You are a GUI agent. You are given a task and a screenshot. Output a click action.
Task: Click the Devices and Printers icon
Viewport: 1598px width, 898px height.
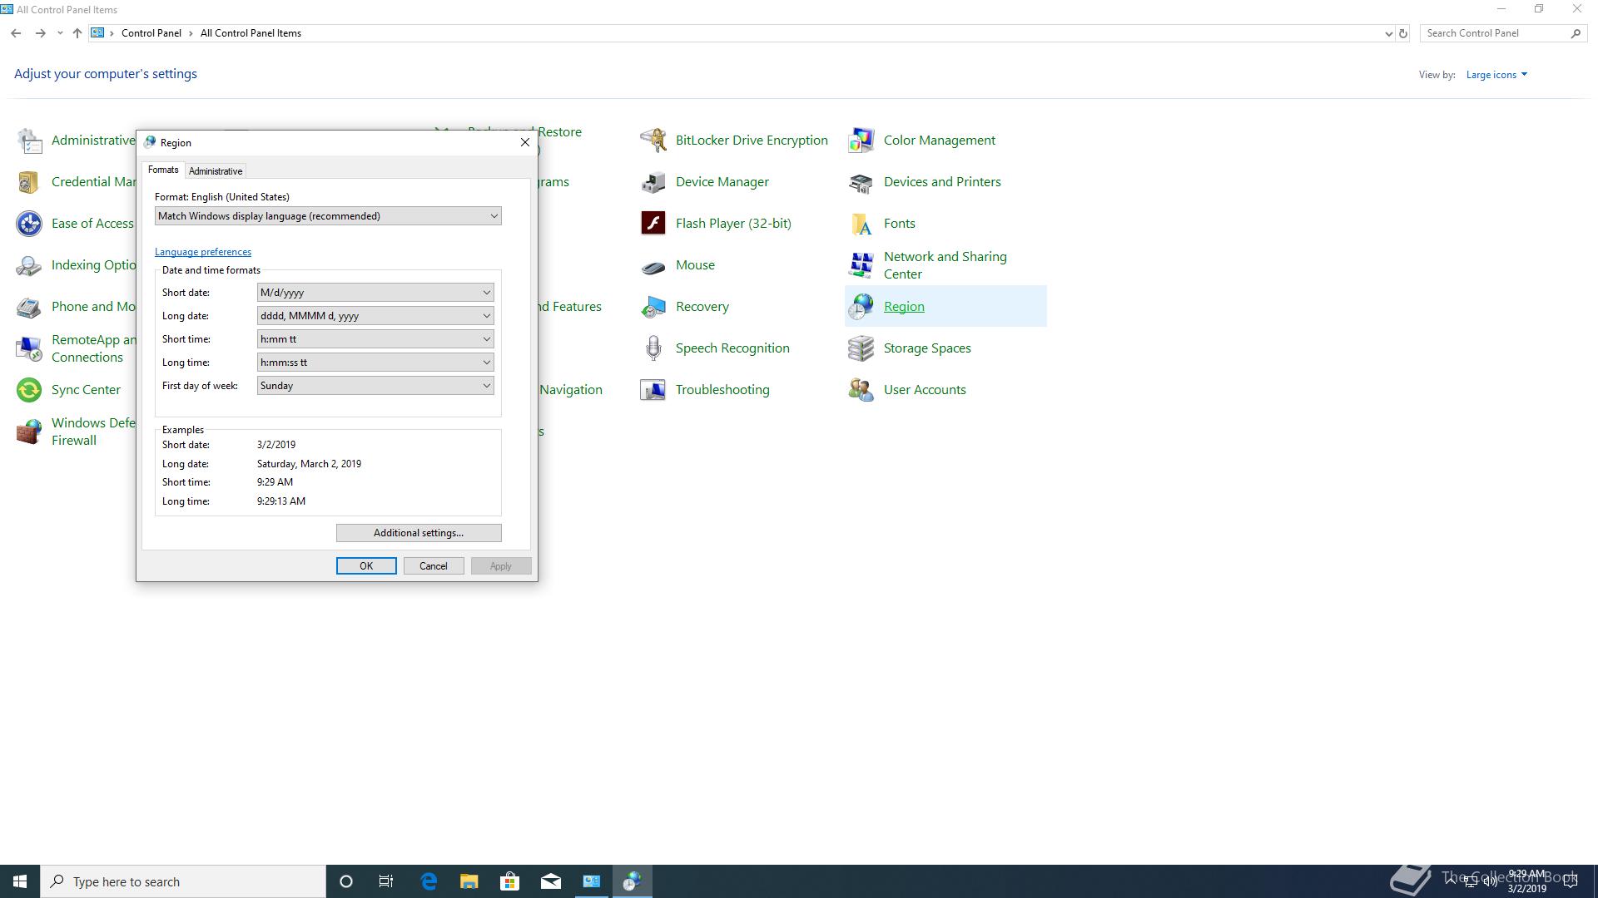pyautogui.click(x=861, y=181)
